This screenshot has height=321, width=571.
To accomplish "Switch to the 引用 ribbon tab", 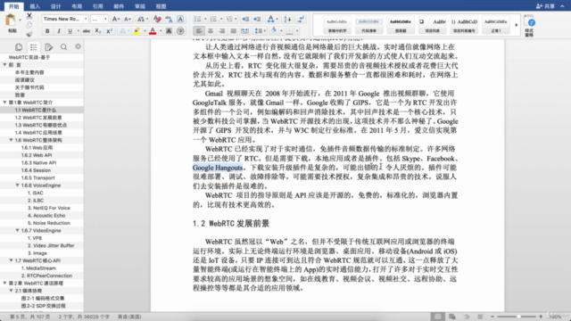I will pyautogui.click(x=97, y=6).
